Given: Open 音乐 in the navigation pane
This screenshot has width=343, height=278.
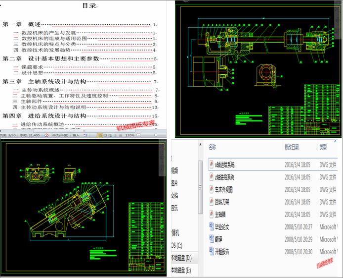Looking at the screenshot, I should (x=174, y=208).
